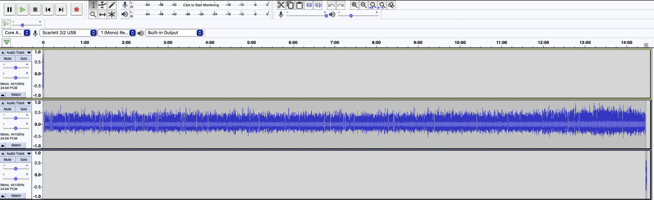654x200 pixels.
Task: Mute the second audio track
Action: click(8, 109)
